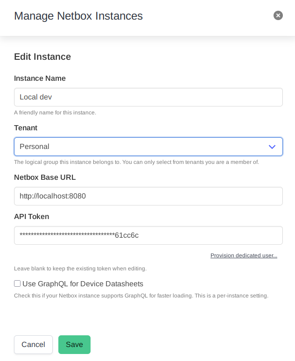Screen dimensions: 295x361
Task: Click 'A friendly name for this instance.' hint
Action: (55, 113)
